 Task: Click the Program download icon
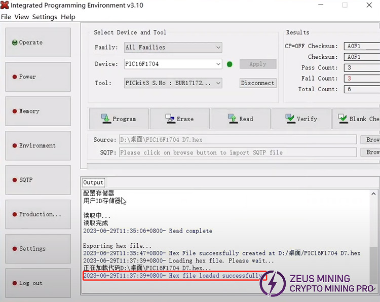tap(106, 119)
